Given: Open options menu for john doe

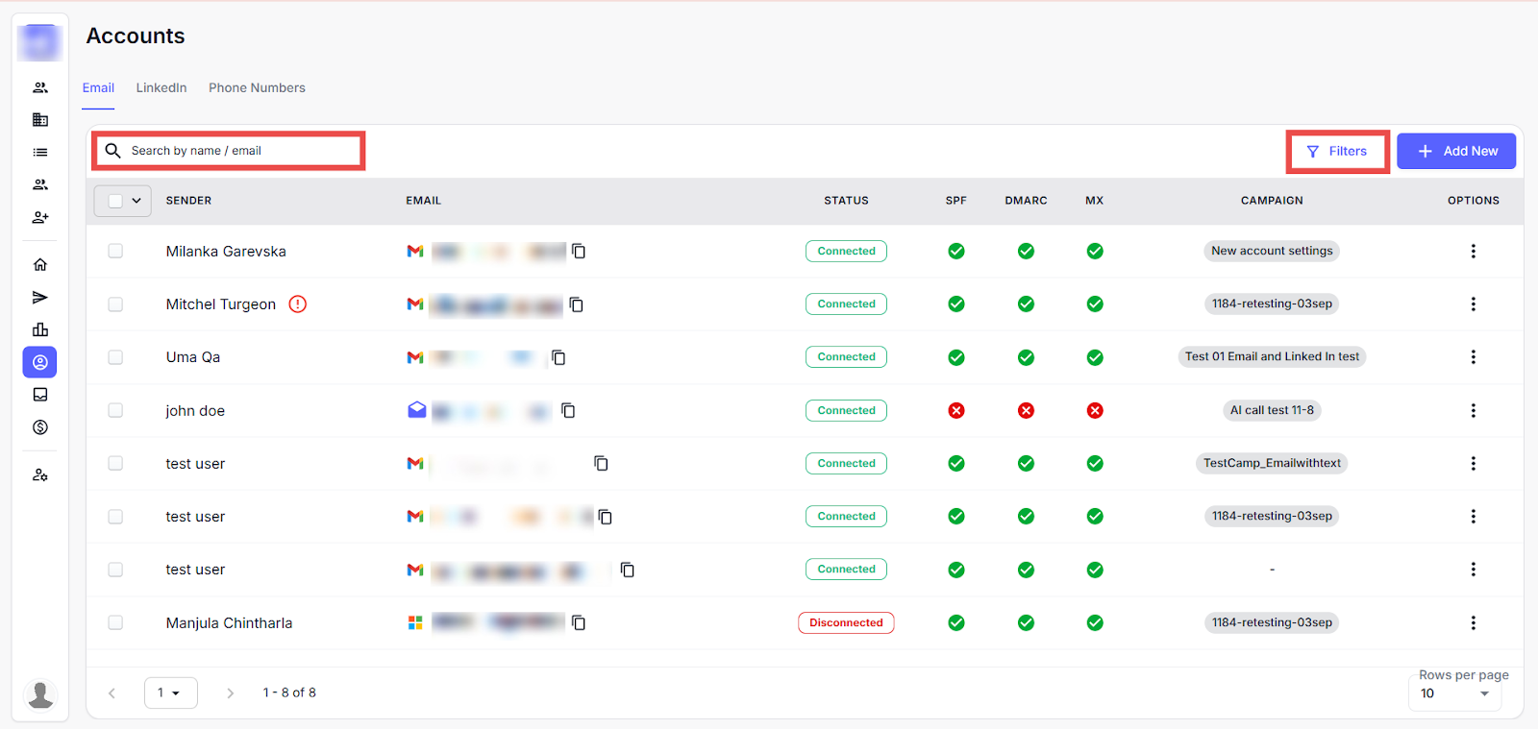Looking at the screenshot, I should click(1473, 410).
